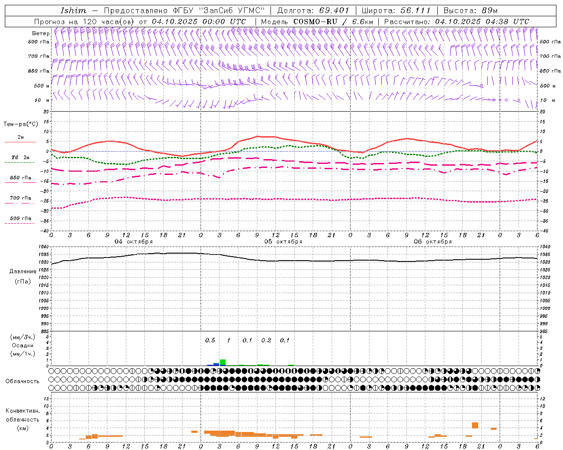
Task: Click the "Широта: 56.111" header field
Action: tap(396, 11)
